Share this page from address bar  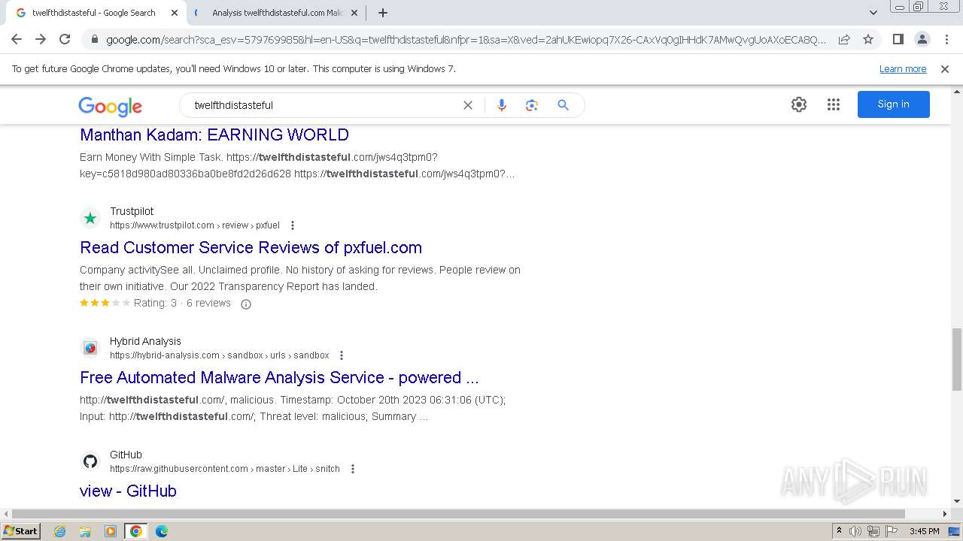coord(844,39)
